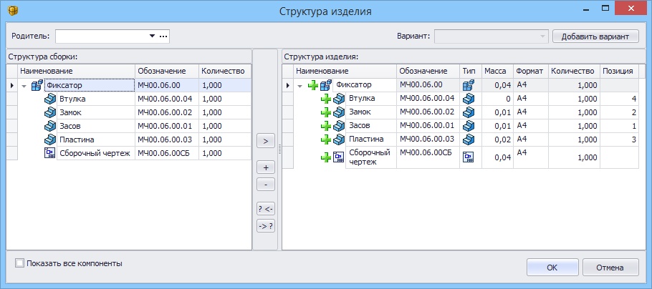Click the type icon in Фиксатор's Тип column
This screenshot has width=652, height=289.
469,85
